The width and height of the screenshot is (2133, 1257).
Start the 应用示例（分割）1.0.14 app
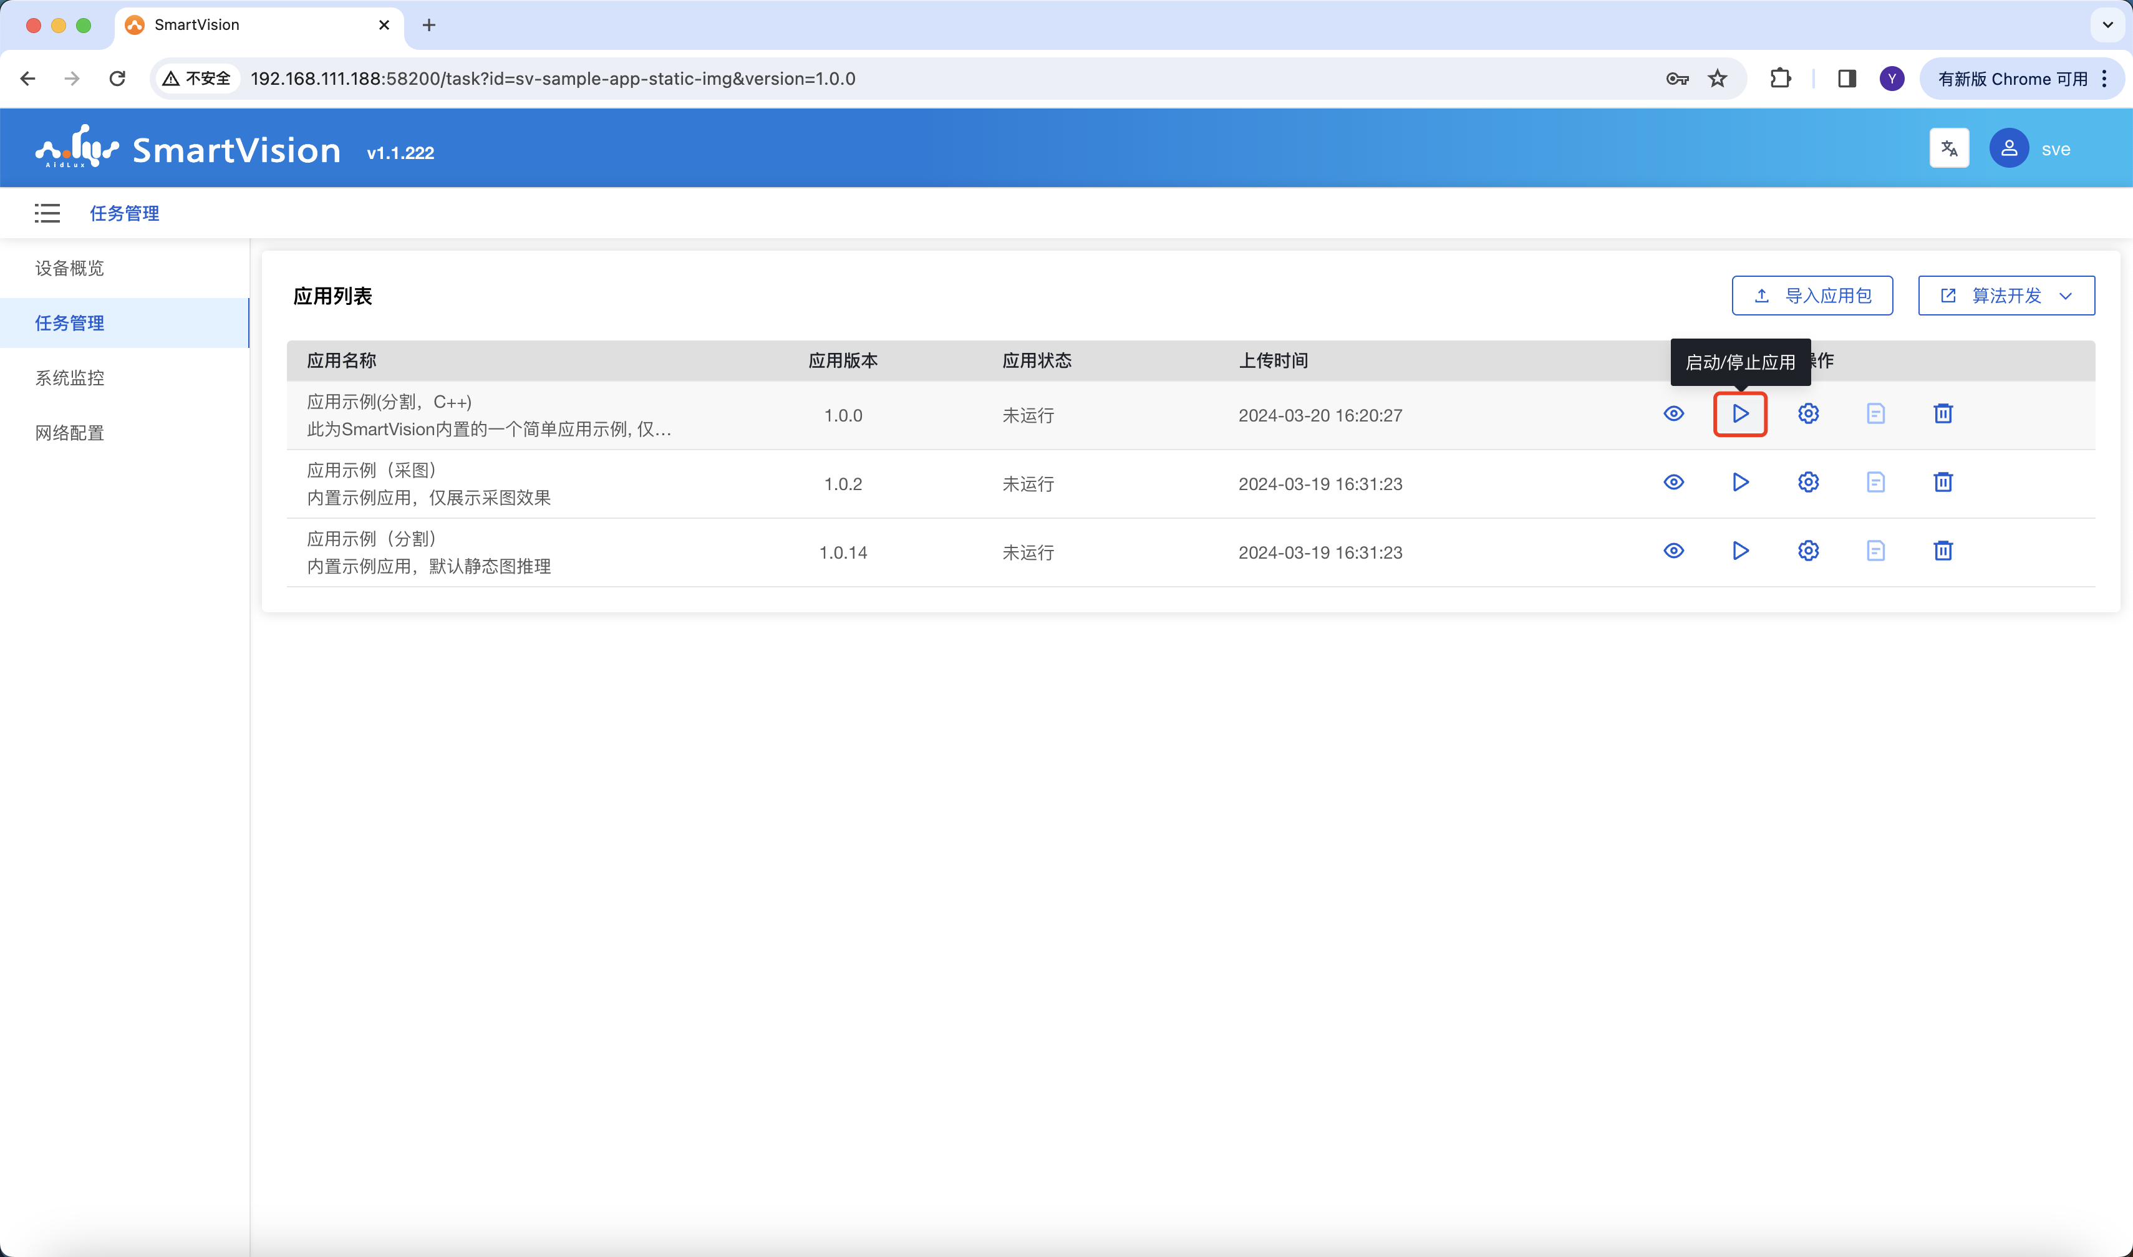(1740, 551)
